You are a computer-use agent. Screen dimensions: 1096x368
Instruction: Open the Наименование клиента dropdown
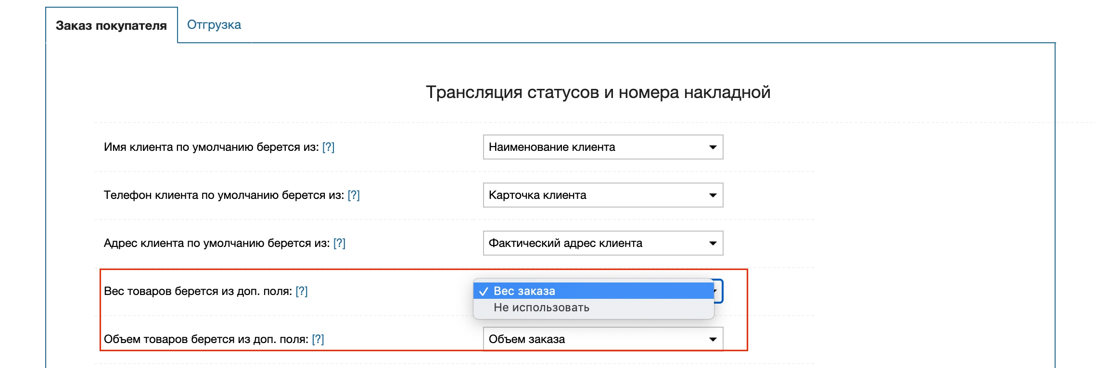pyautogui.click(x=602, y=147)
